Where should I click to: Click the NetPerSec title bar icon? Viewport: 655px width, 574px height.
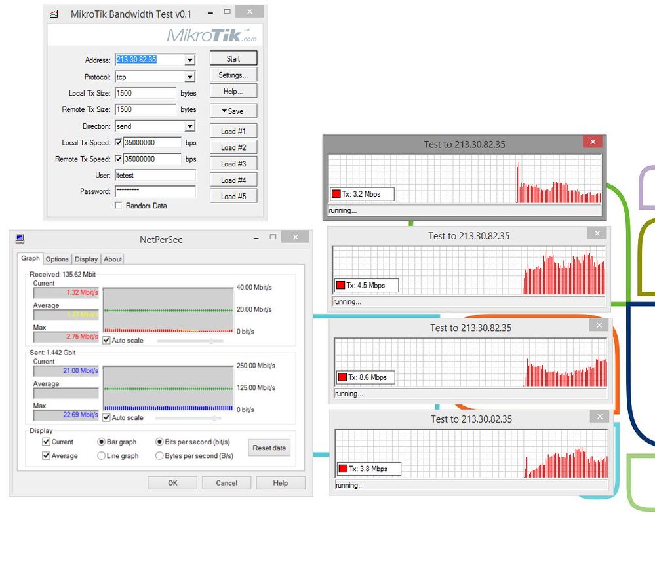20,239
